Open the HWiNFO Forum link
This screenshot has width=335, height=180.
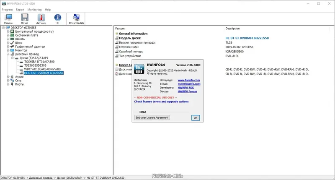[187, 91]
